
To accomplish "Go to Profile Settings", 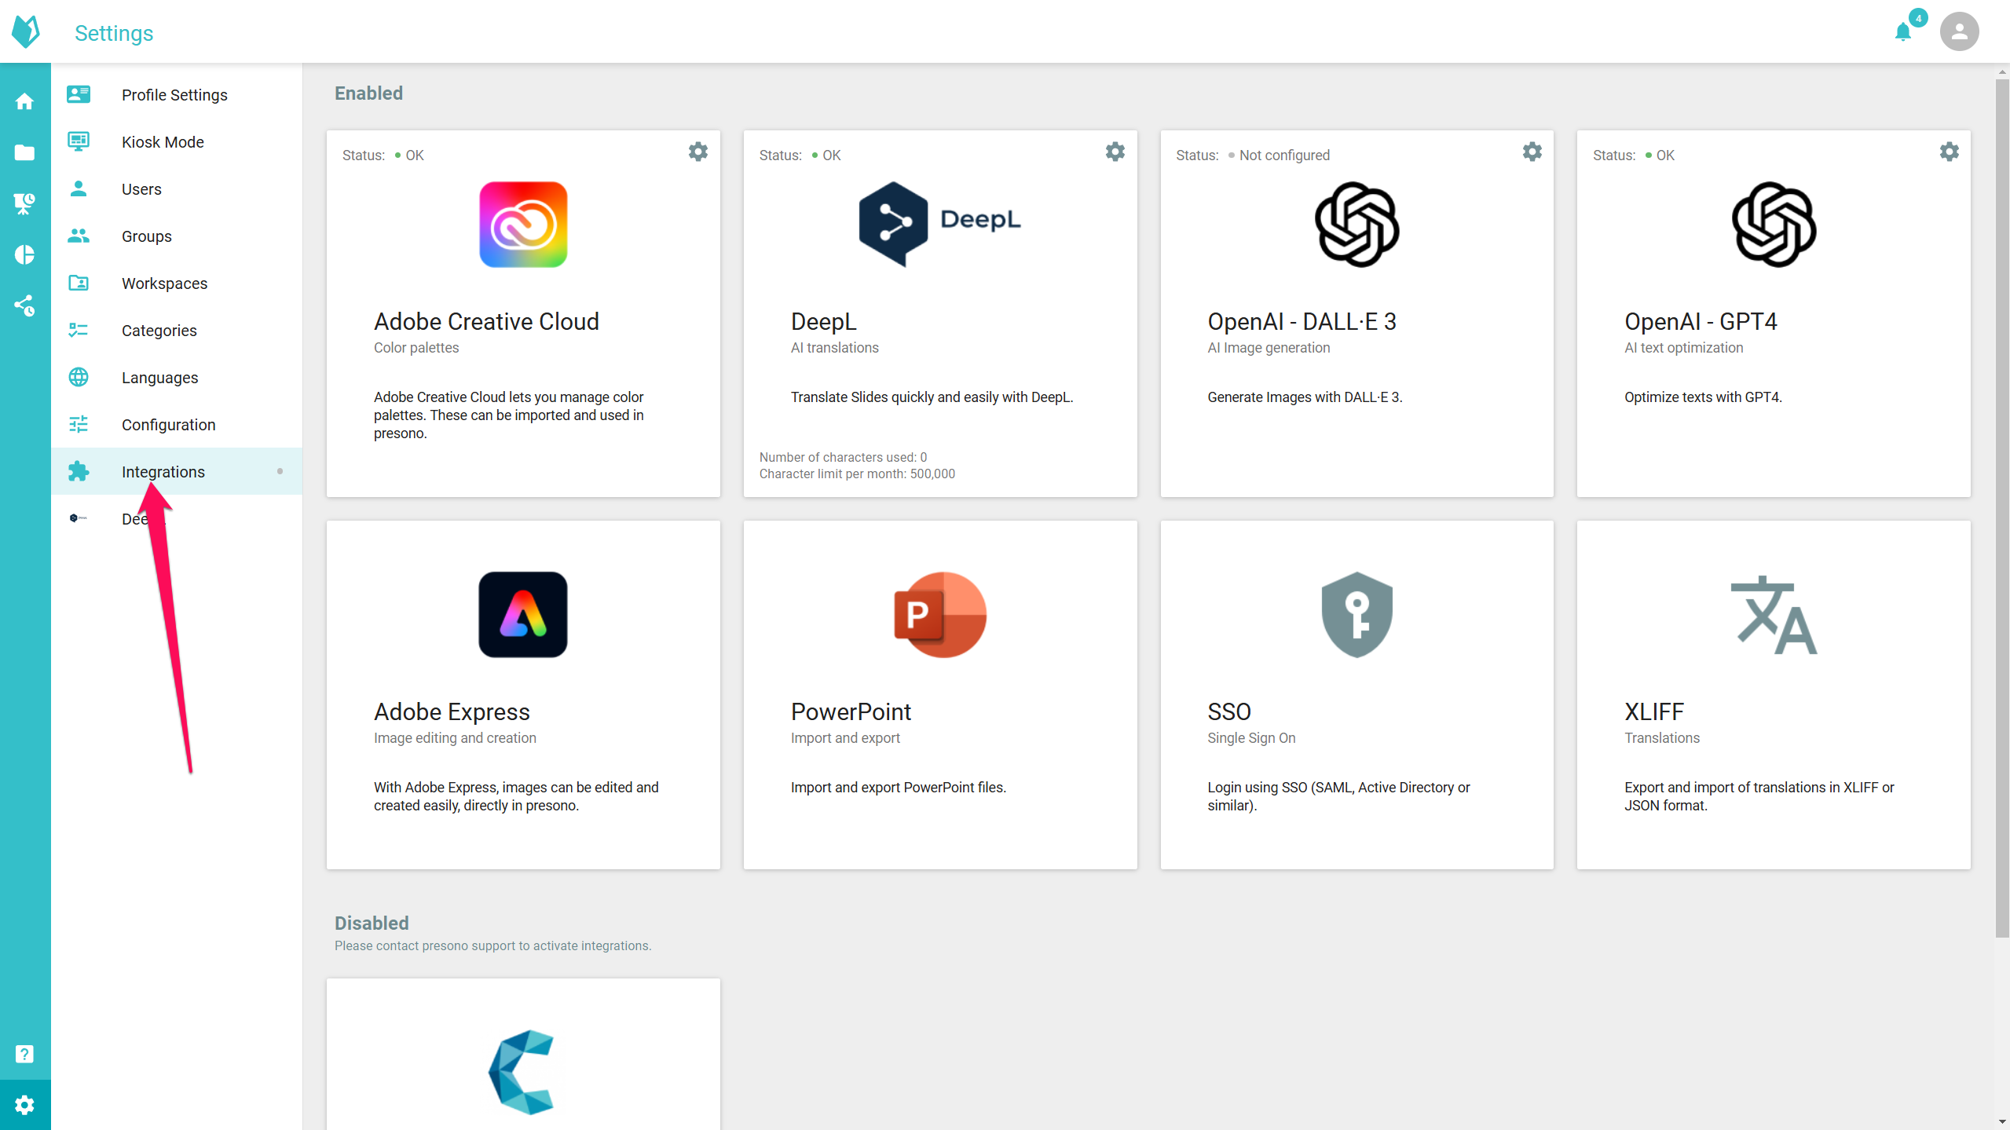I will [x=177, y=95].
